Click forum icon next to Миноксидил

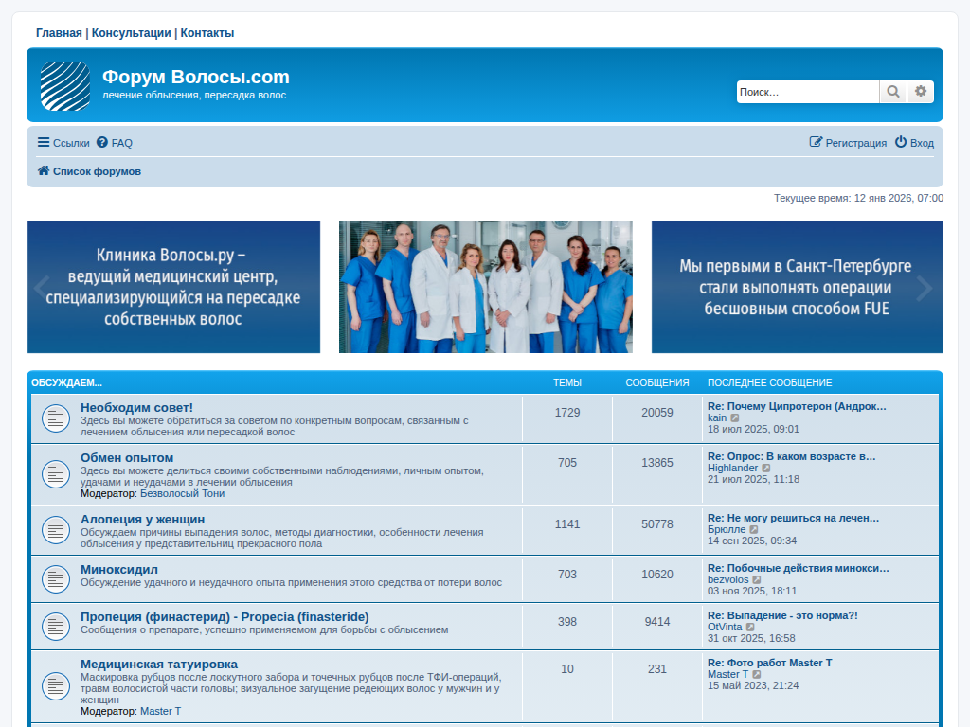[x=56, y=577]
